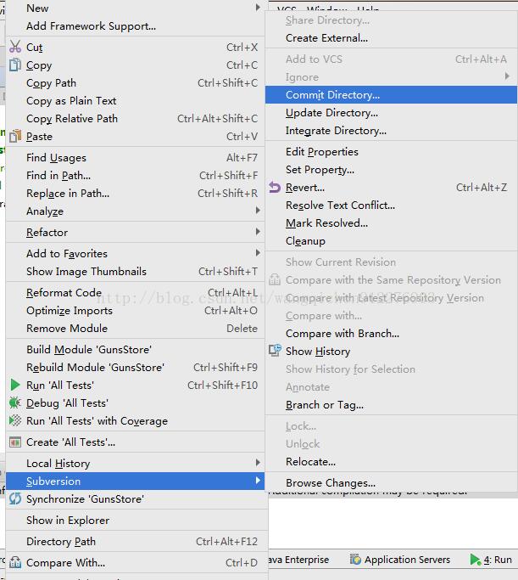Expand the Refactor submenu arrow
Screen dimensions: 518x580
coord(258,233)
